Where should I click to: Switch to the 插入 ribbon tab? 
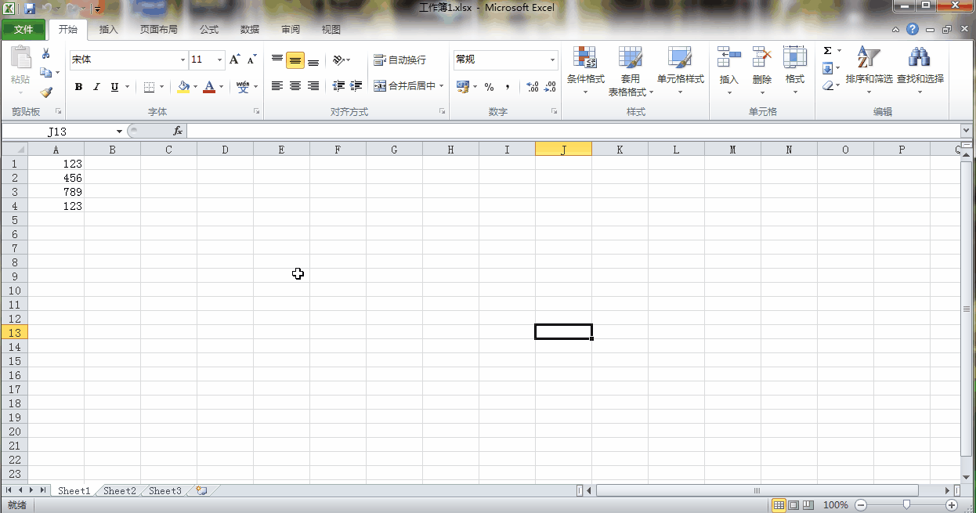(109, 30)
